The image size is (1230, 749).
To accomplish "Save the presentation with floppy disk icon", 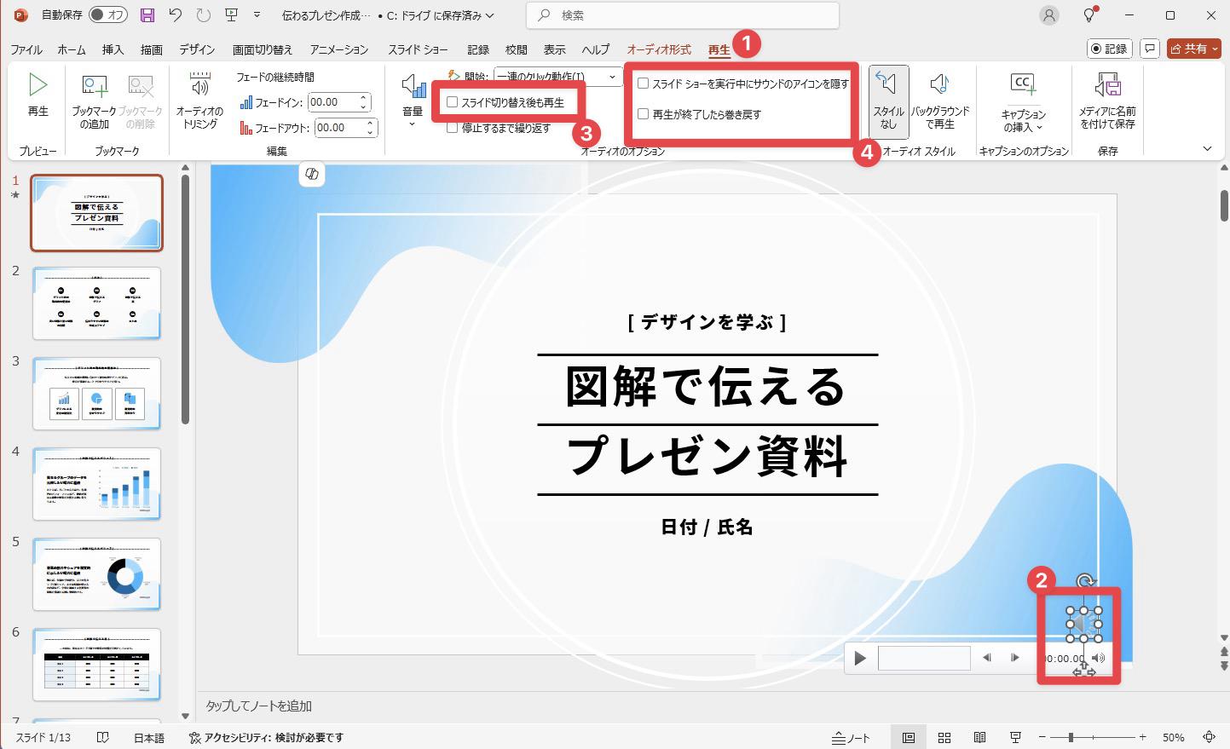I will point(147,15).
